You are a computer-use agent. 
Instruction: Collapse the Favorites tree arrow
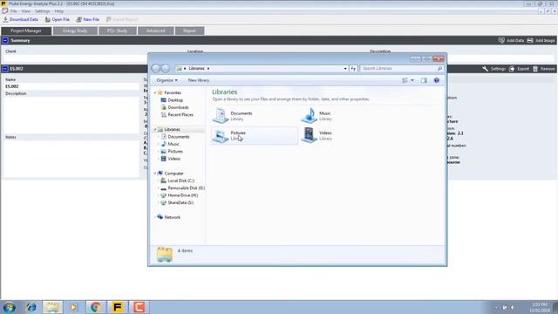click(x=155, y=92)
